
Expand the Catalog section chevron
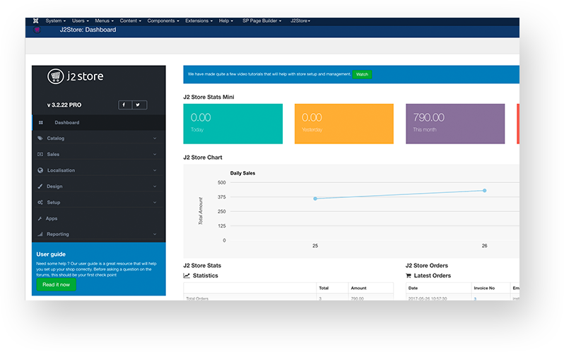click(155, 139)
